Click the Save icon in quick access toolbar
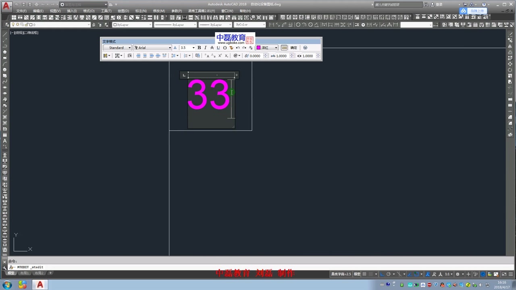516x290 pixels. coord(23,4)
